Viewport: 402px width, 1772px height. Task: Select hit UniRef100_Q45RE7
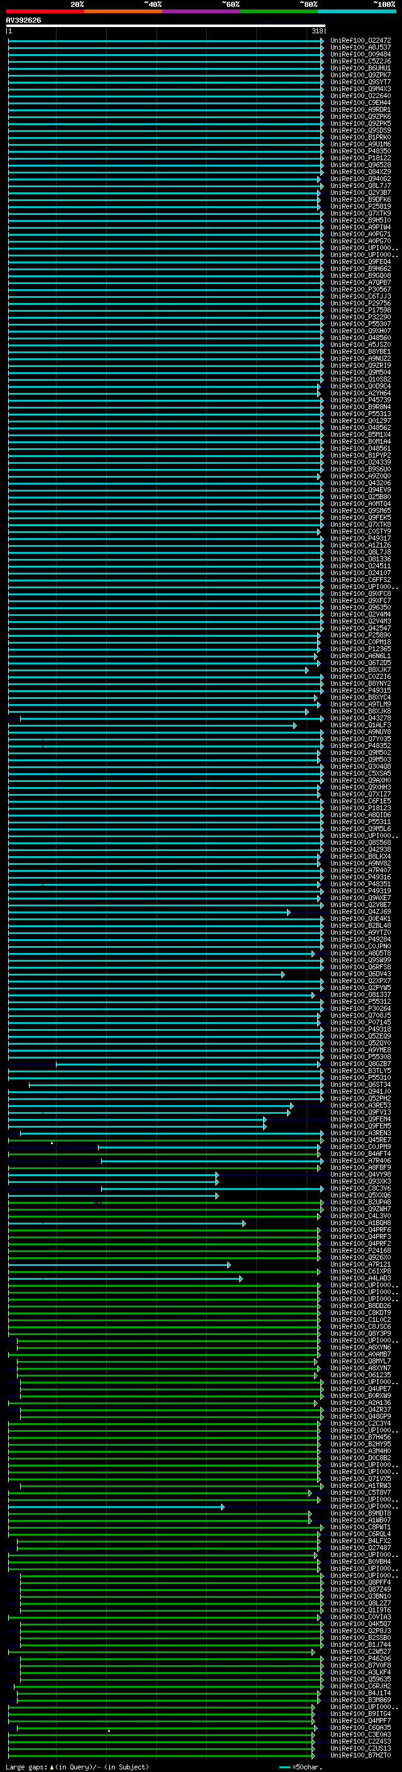pos(360,1140)
